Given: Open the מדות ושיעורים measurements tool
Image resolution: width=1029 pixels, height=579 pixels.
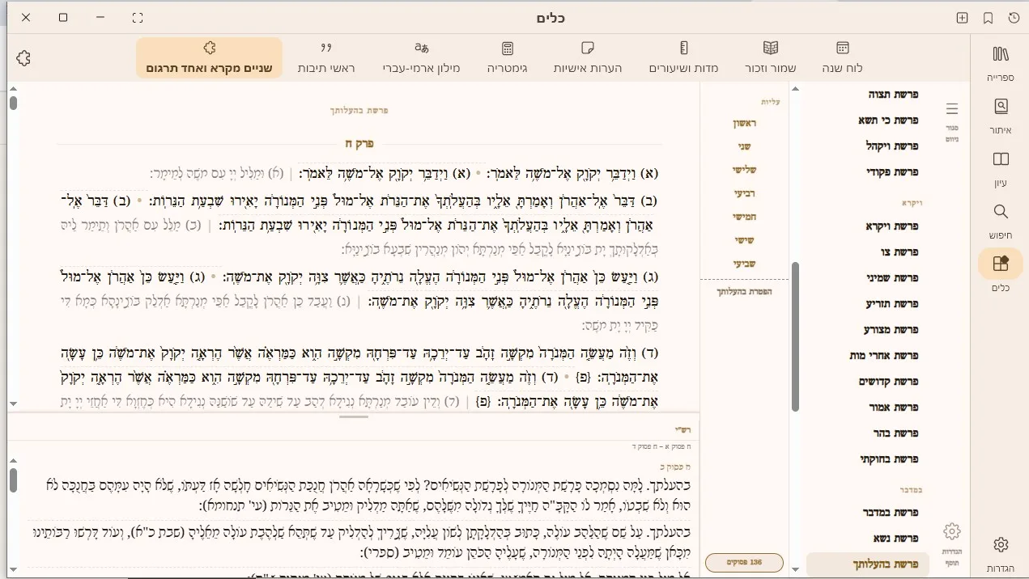Looking at the screenshot, I should coord(683,58).
